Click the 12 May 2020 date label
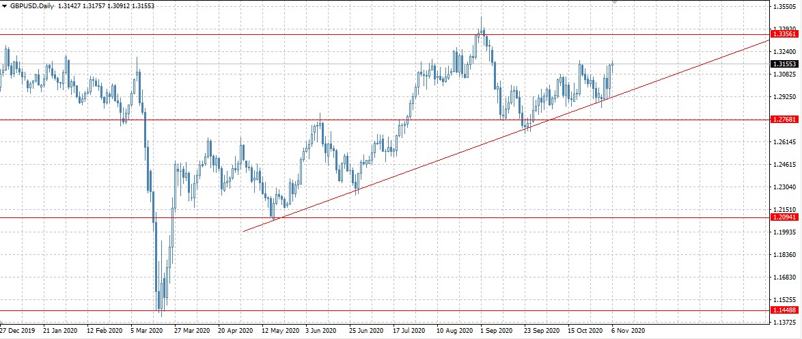The width and height of the screenshot is (802, 339). 280,330
